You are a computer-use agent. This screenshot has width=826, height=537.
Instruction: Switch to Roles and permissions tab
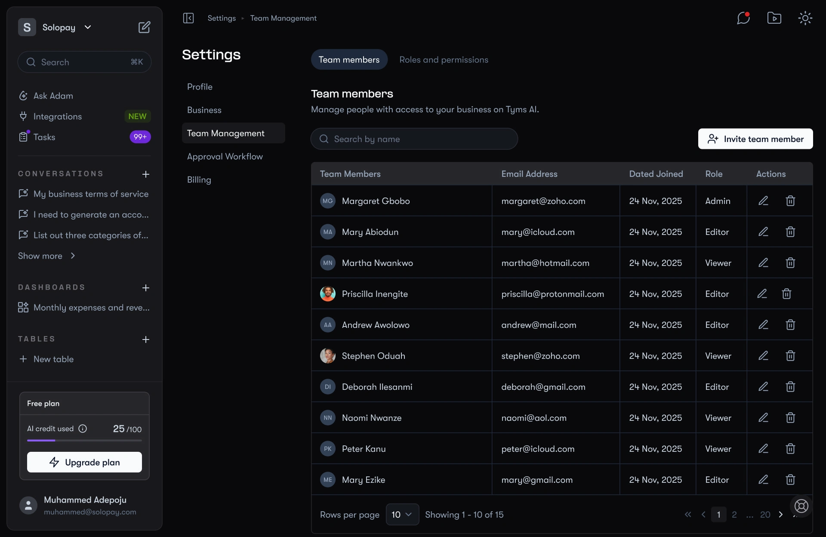click(444, 60)
